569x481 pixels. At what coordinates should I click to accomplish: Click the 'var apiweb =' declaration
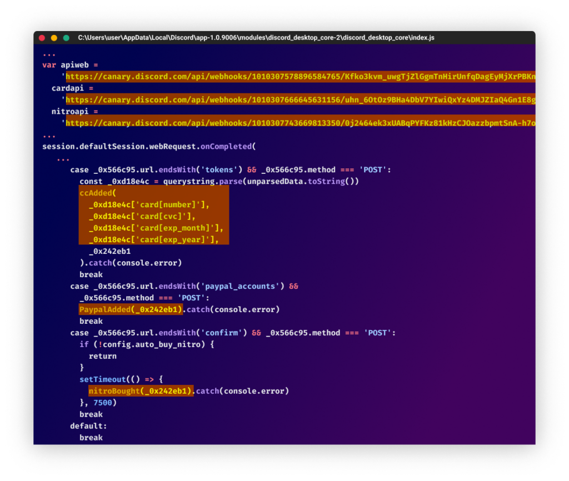click(x=71, y=65)
